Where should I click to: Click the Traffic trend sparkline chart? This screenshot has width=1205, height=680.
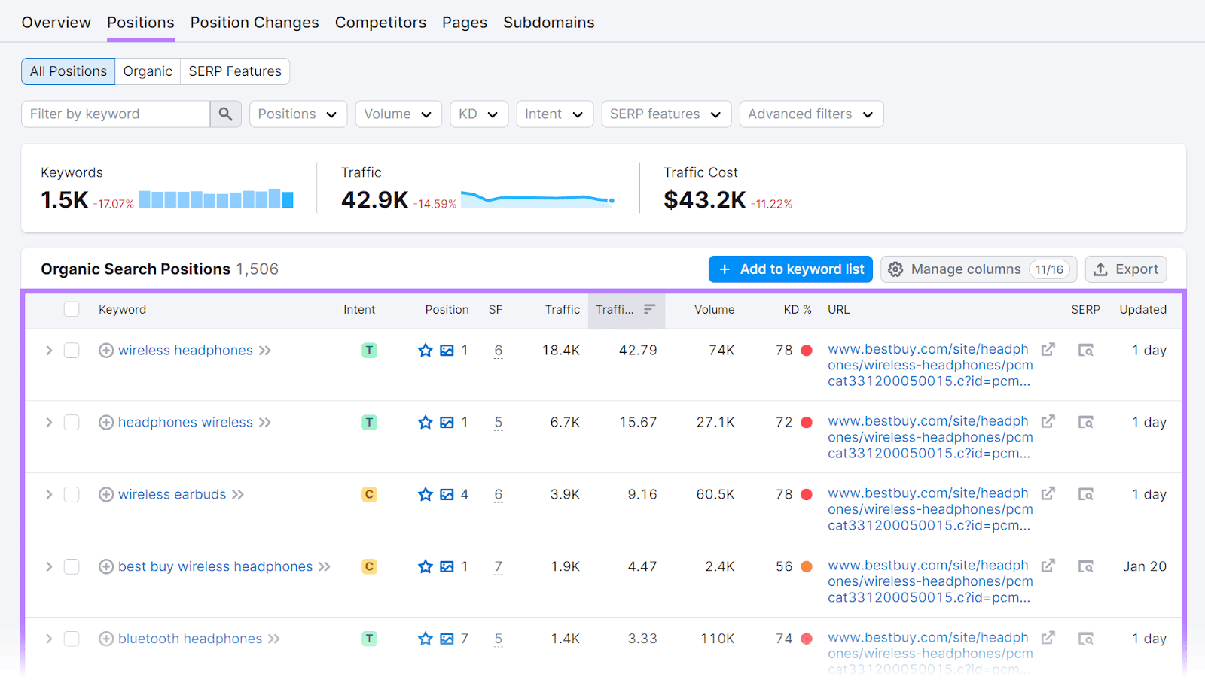536,199
